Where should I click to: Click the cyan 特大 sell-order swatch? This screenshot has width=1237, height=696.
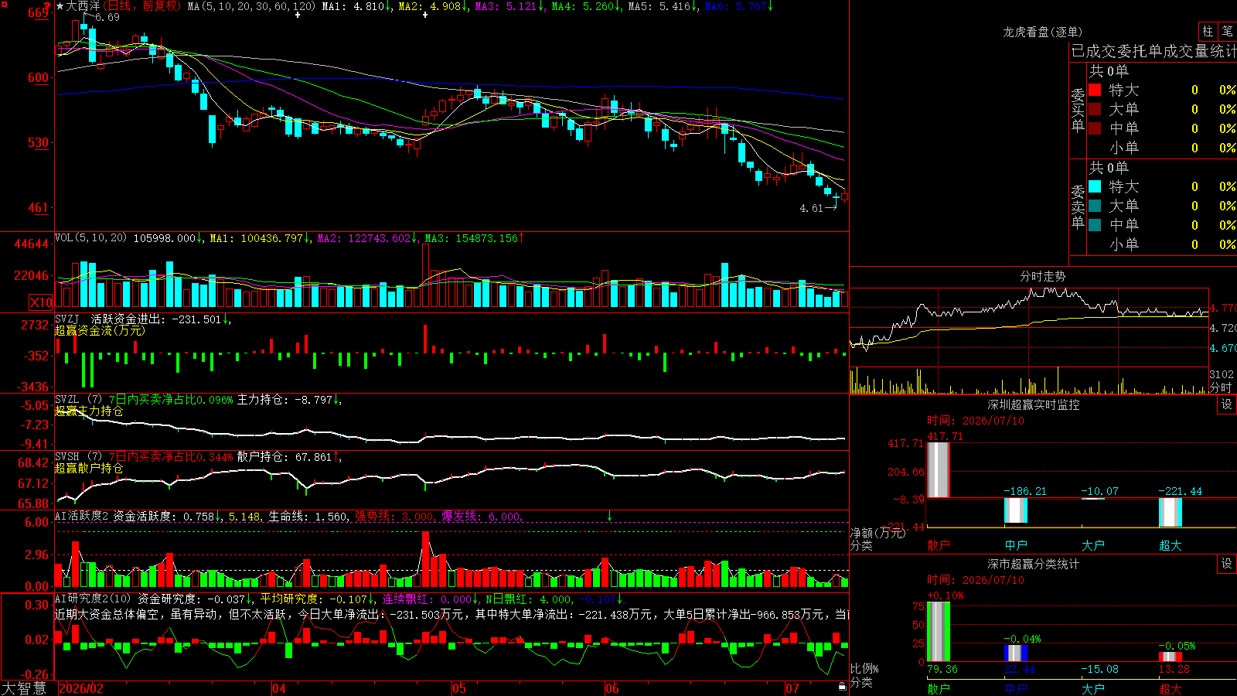click(1095, 186)
